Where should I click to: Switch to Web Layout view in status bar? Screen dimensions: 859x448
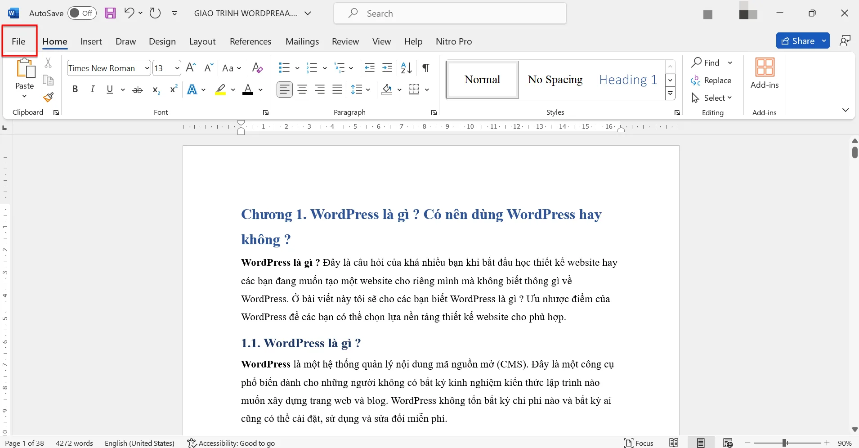(x=728, y=443)
